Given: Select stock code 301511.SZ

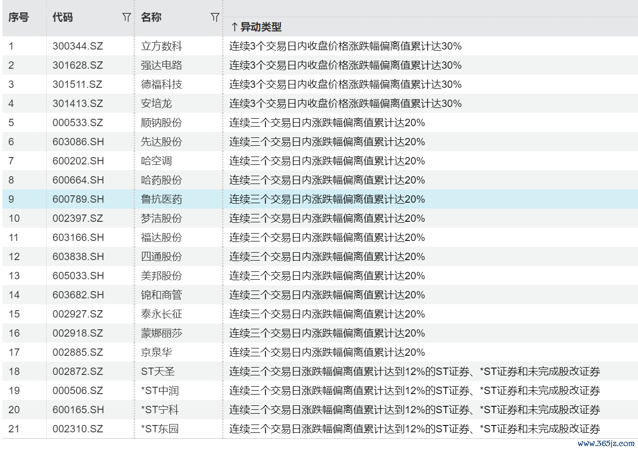Looking at the screenshot, I should click(78, 84).
